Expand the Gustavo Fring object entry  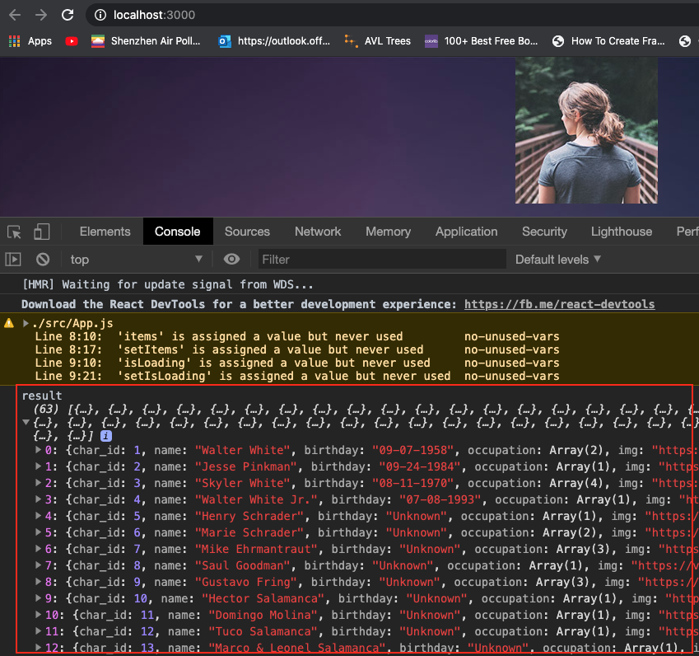point(39,582)
